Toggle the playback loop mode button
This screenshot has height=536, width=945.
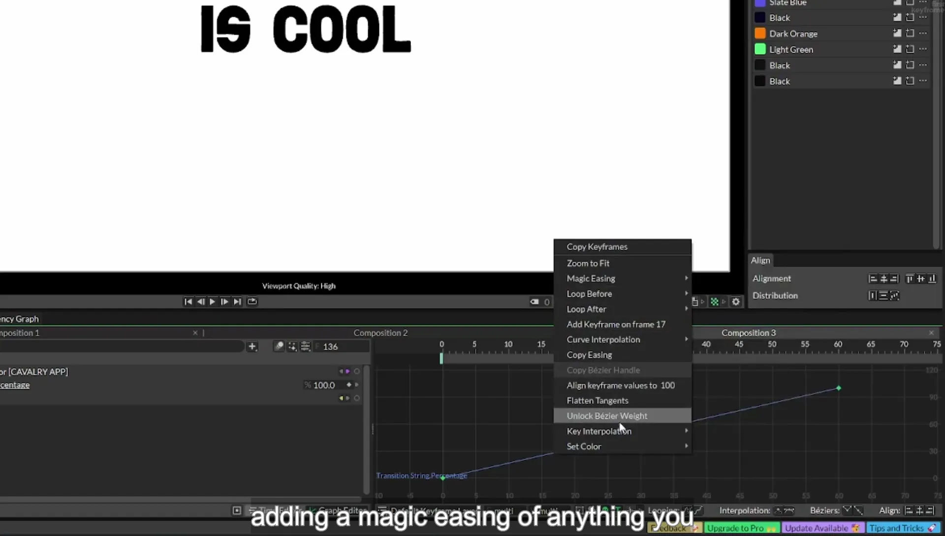252,301
